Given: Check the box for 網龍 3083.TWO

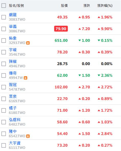Looking at the screenshot, I should (4, 17).
